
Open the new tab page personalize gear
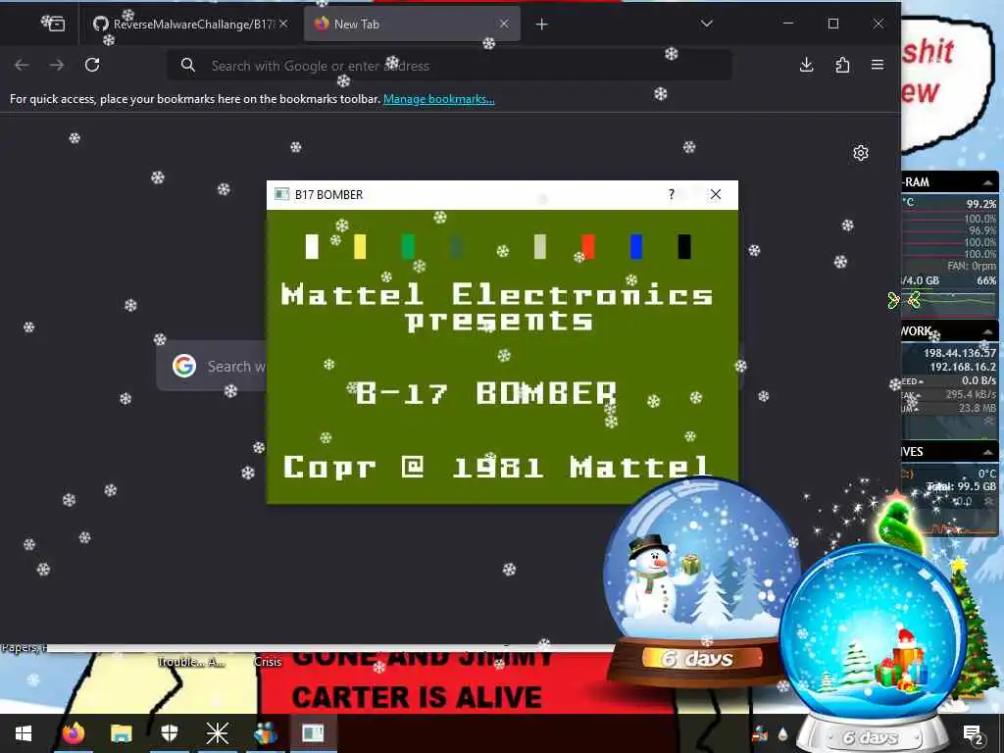(861, 152)
